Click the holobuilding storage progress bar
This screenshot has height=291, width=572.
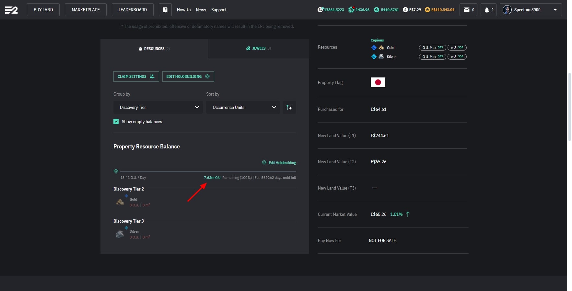[x=208, y=171]
